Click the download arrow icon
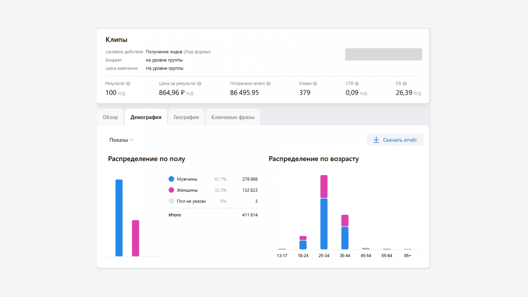This screenshot has width=528, height=297. 376,140
